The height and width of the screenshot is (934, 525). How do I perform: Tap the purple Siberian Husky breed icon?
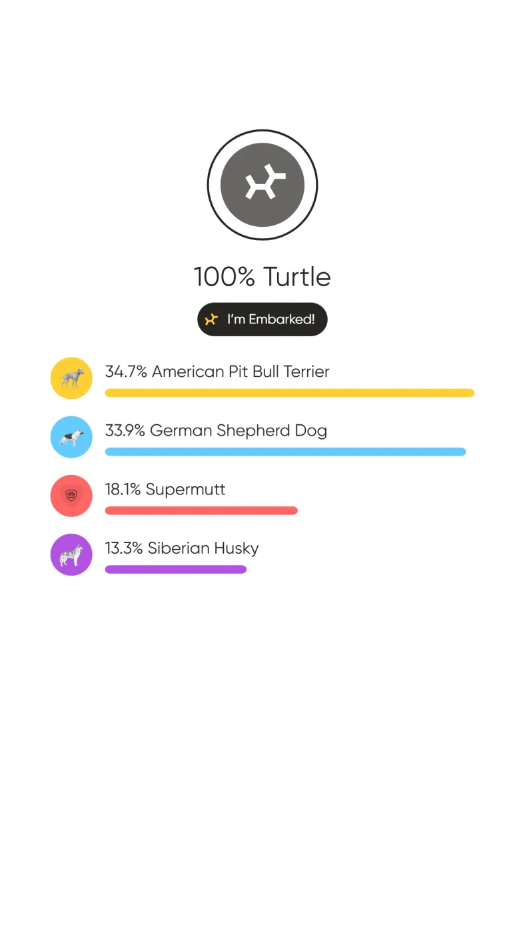[71, 554]
